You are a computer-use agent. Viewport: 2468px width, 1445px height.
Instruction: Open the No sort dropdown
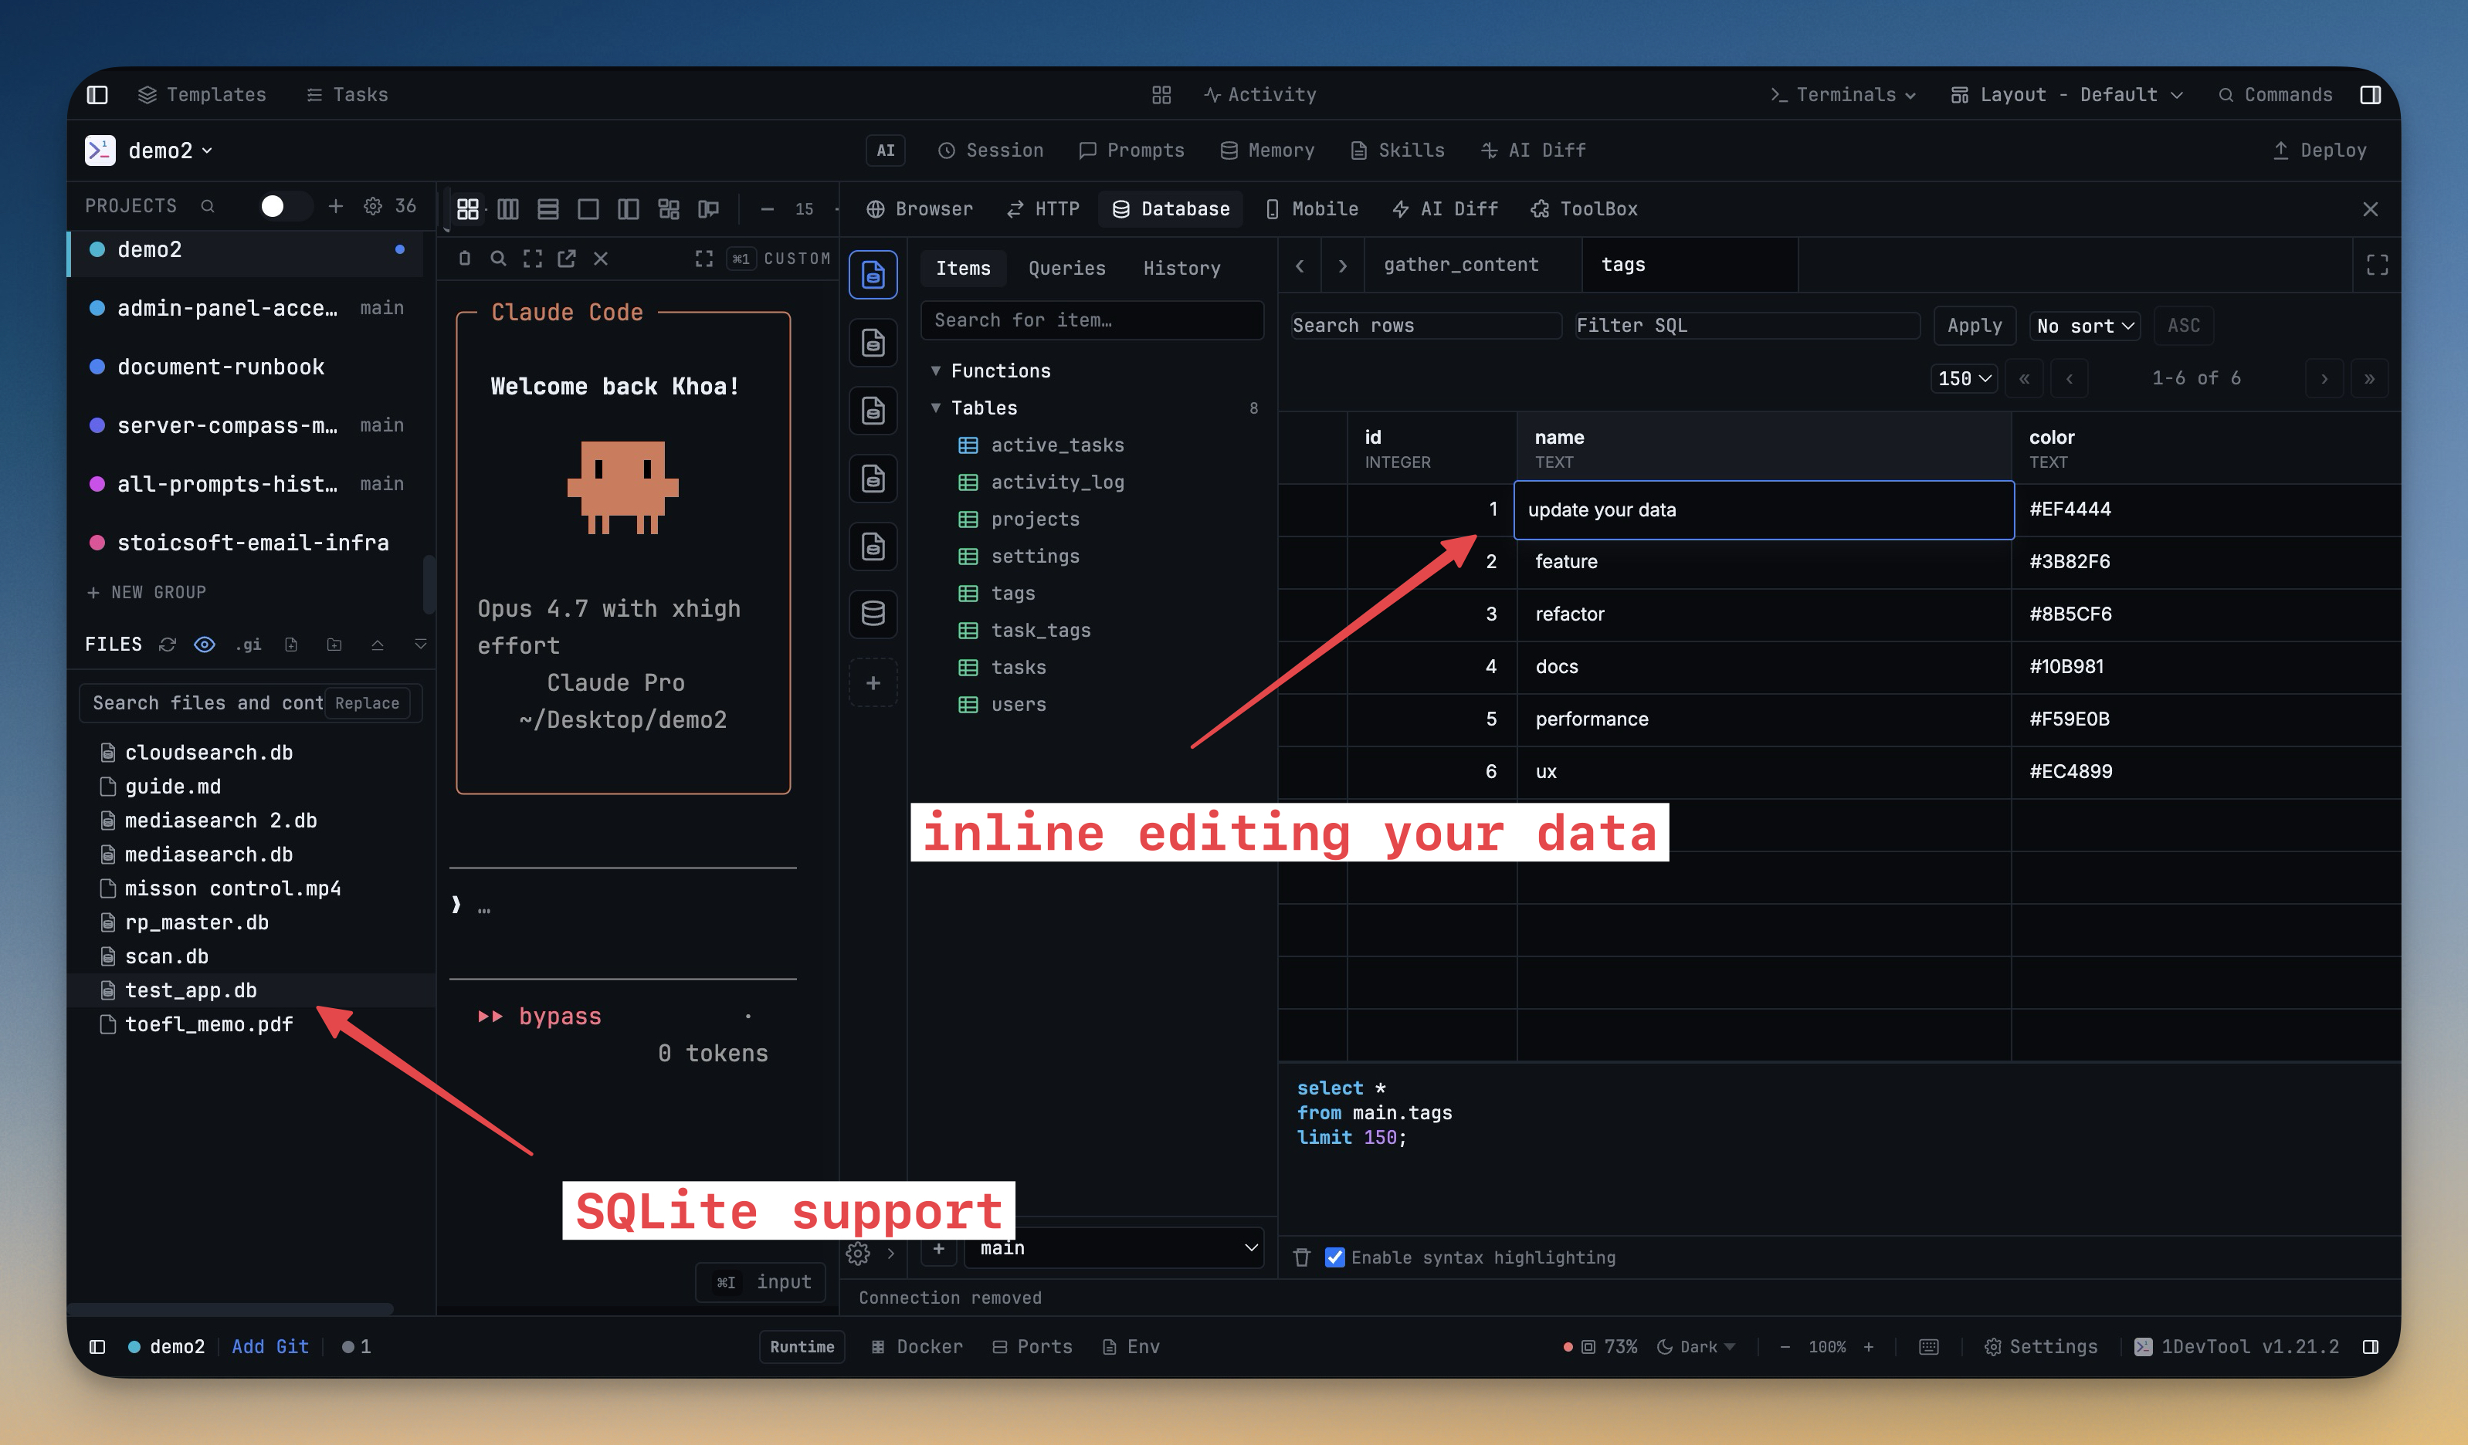(x=2084, y=326)
